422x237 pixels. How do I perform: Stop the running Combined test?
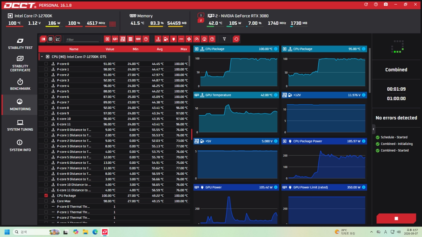click(x=396, y=218)
